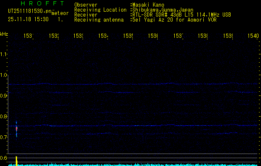
Task: Select the 0.9 frequency axis label
Action: pos(4,96)
